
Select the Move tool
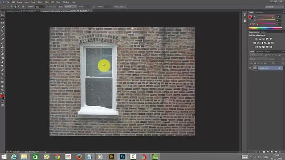pyautogui.click(x=2, y=16)
